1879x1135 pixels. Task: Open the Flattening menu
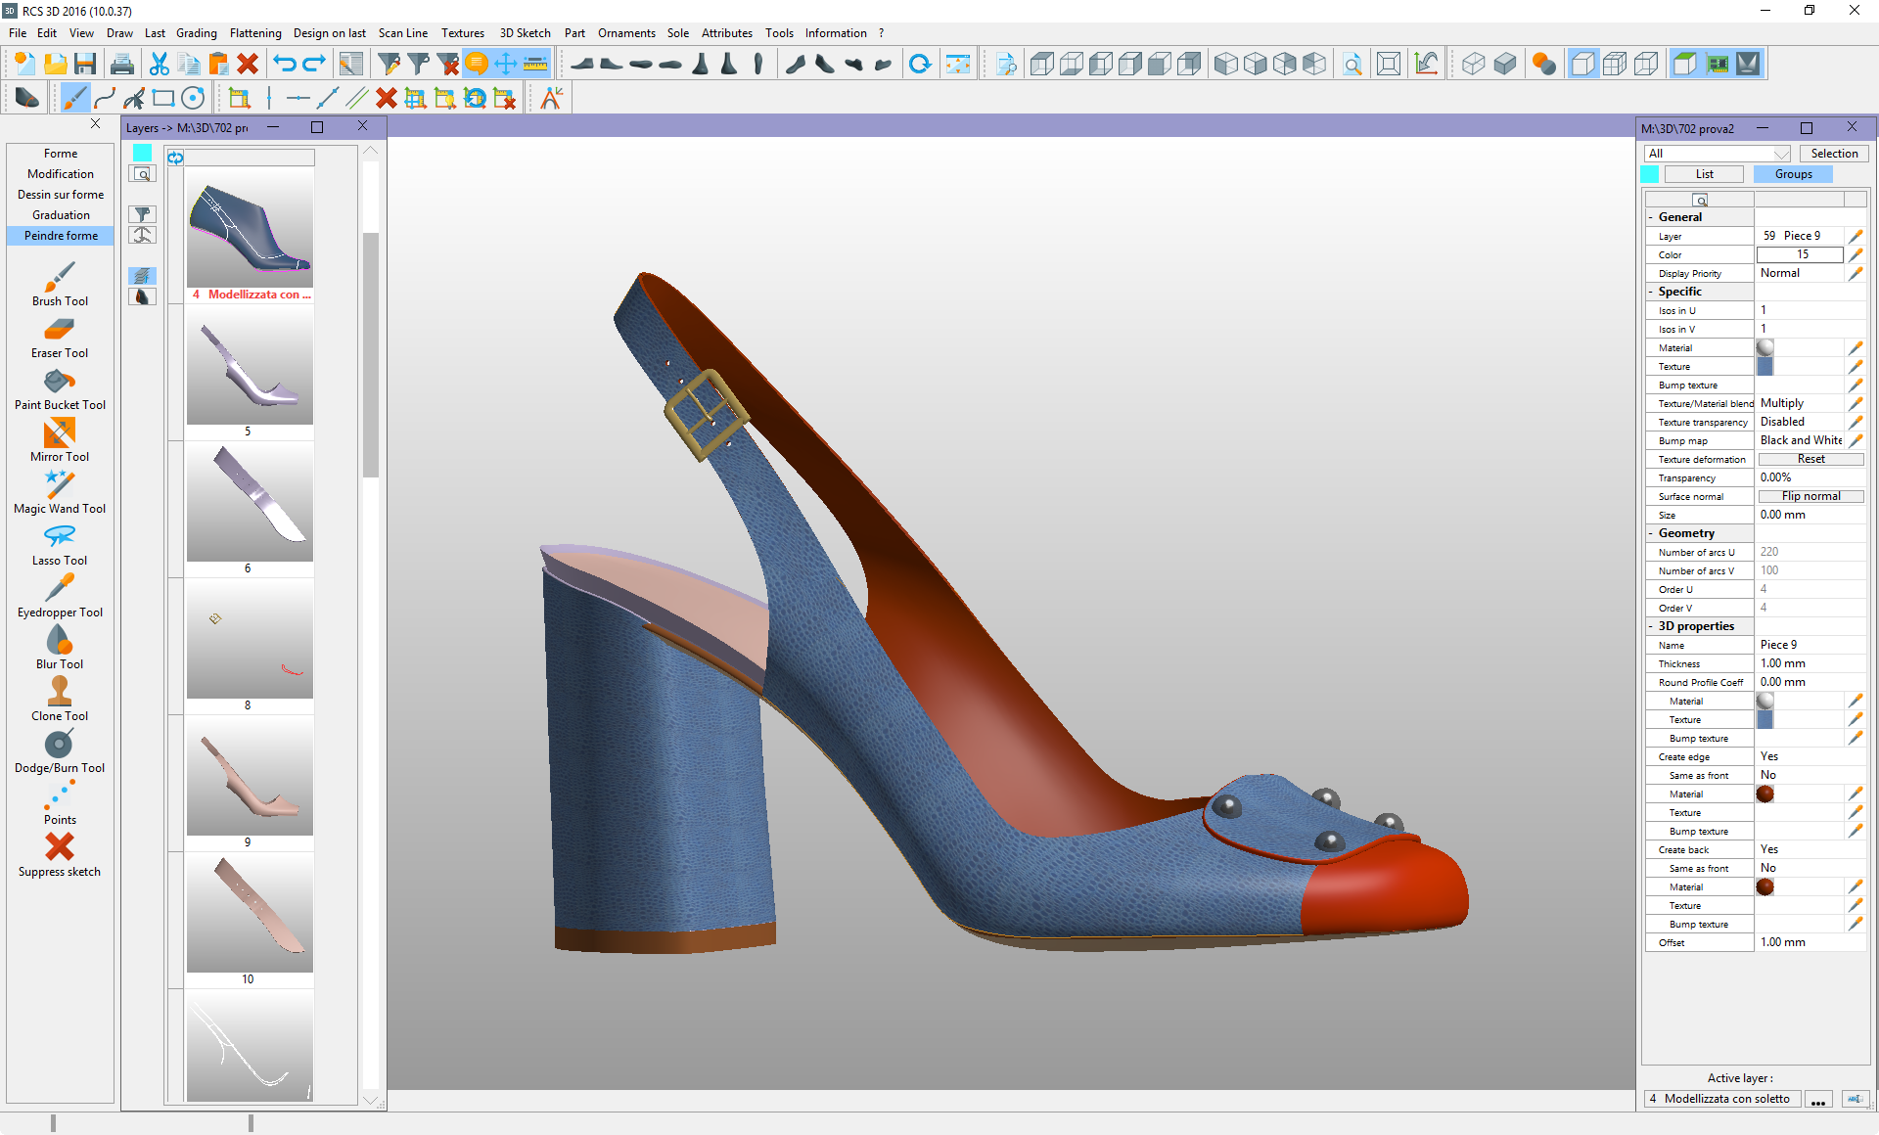tap(255, 33)
